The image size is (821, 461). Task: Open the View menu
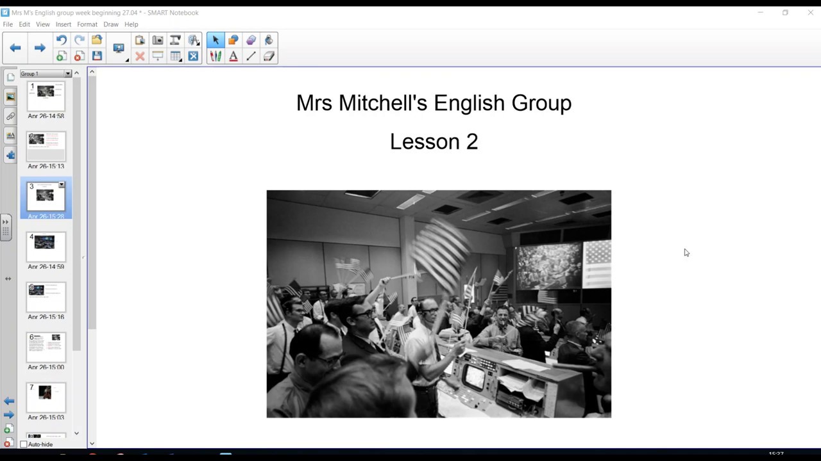point(43,24)
